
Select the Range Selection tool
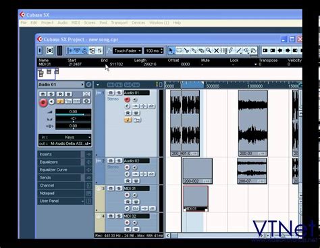179,51
